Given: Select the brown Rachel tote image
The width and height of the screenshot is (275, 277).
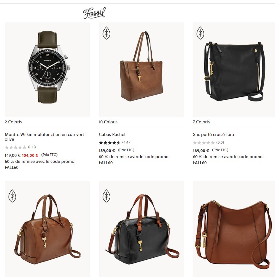Looking at the screenshot, I should pyautogui.click(x=141, y=70).
